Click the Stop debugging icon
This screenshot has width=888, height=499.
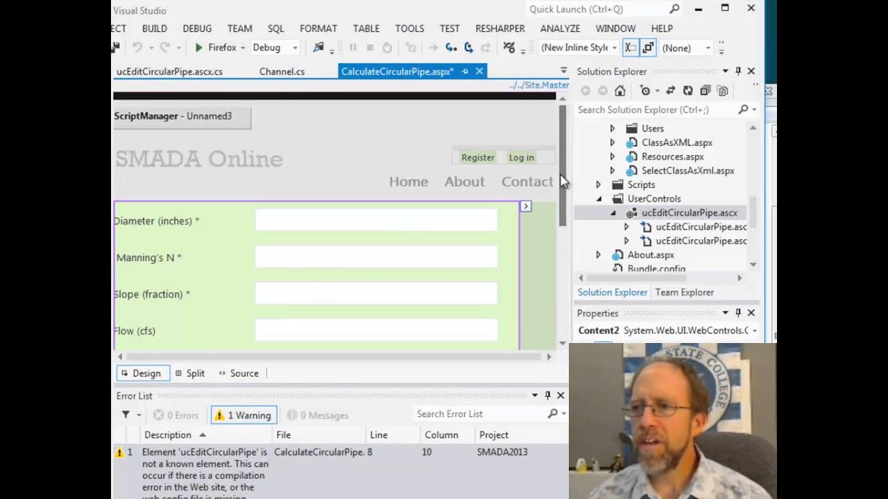tap(370, 48)
